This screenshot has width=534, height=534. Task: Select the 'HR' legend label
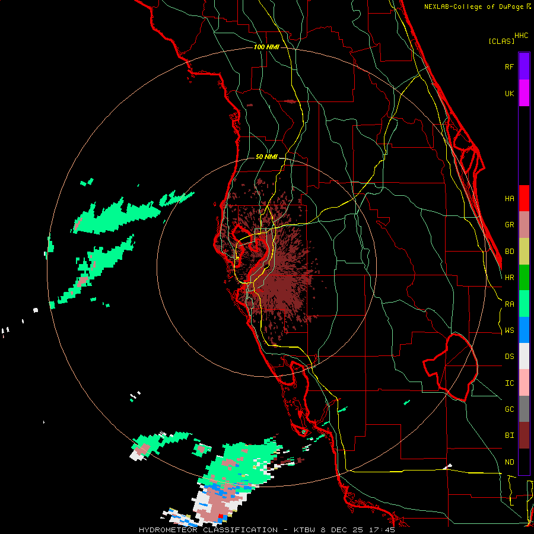509,278
